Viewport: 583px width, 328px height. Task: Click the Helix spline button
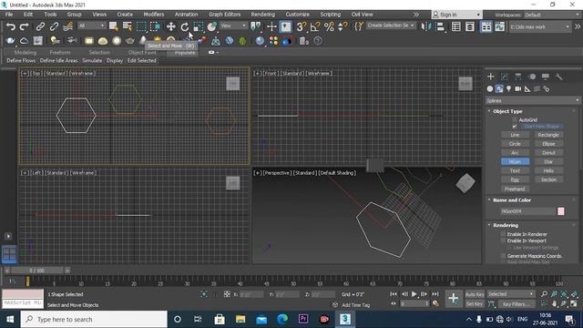548,170
